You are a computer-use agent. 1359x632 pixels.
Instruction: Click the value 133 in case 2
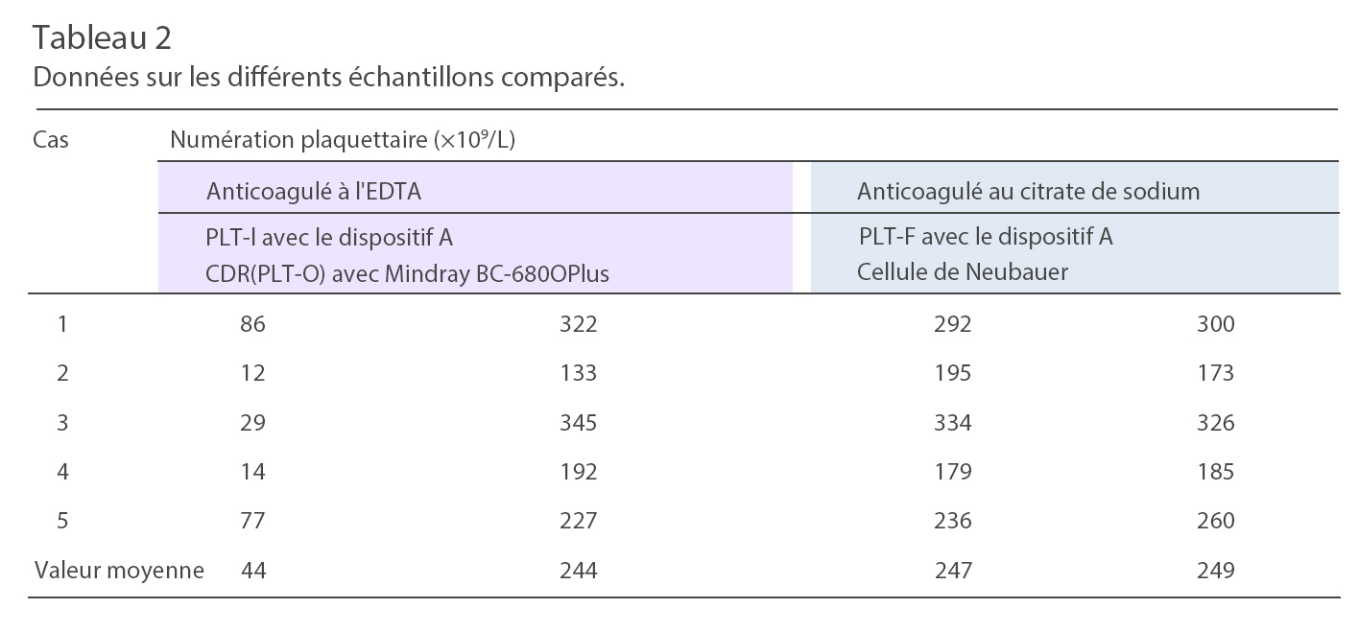coord(578,373)
